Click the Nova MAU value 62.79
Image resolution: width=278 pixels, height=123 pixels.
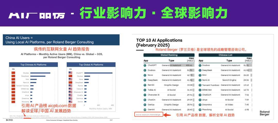189,75
